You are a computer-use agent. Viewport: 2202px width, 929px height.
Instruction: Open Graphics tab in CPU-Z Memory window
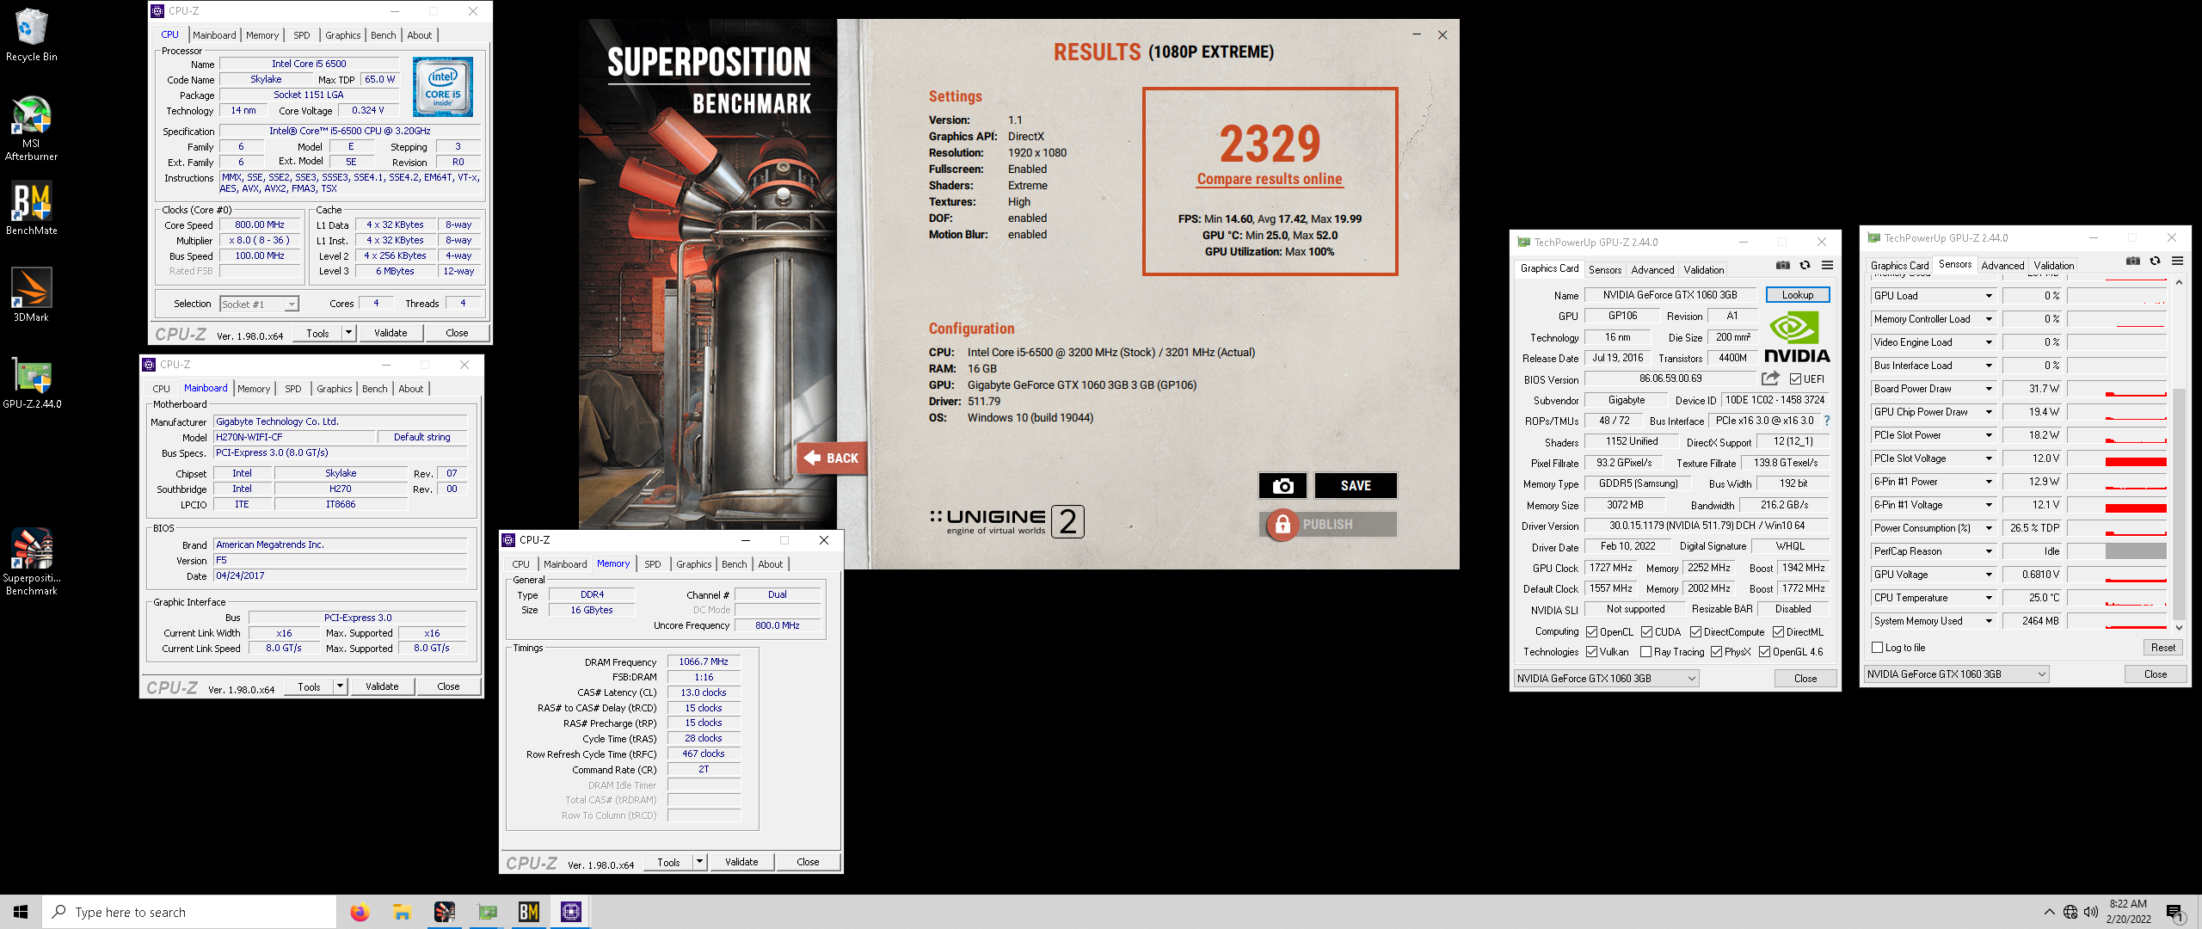point(693,564)
